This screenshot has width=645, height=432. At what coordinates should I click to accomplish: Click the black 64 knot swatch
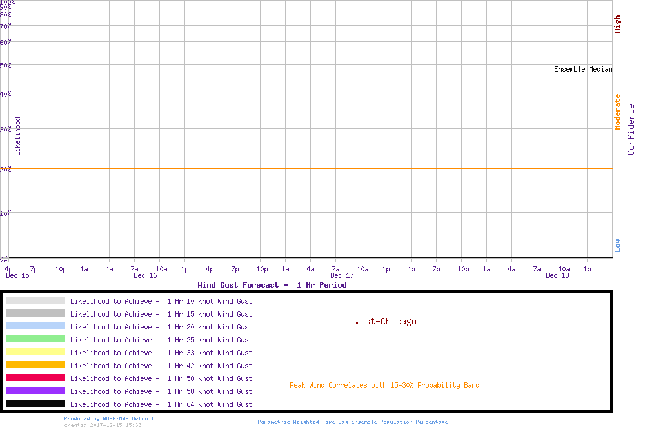point(35,404)
